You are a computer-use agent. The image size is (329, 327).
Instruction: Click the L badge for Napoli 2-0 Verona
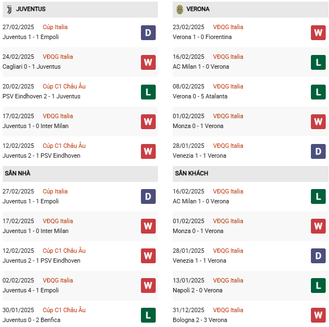(318, 286)
